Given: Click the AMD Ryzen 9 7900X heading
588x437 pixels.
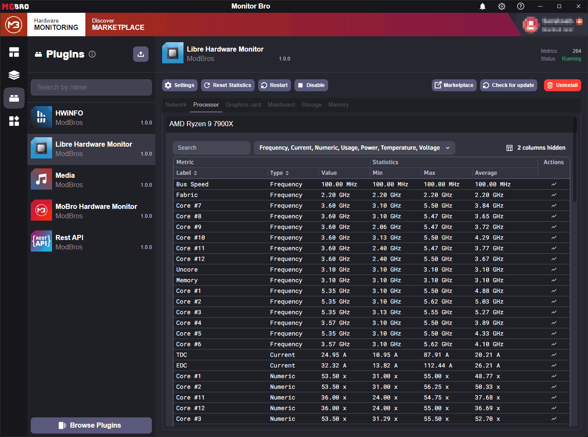Looking at the screenshot, I should tap(201, 124).
